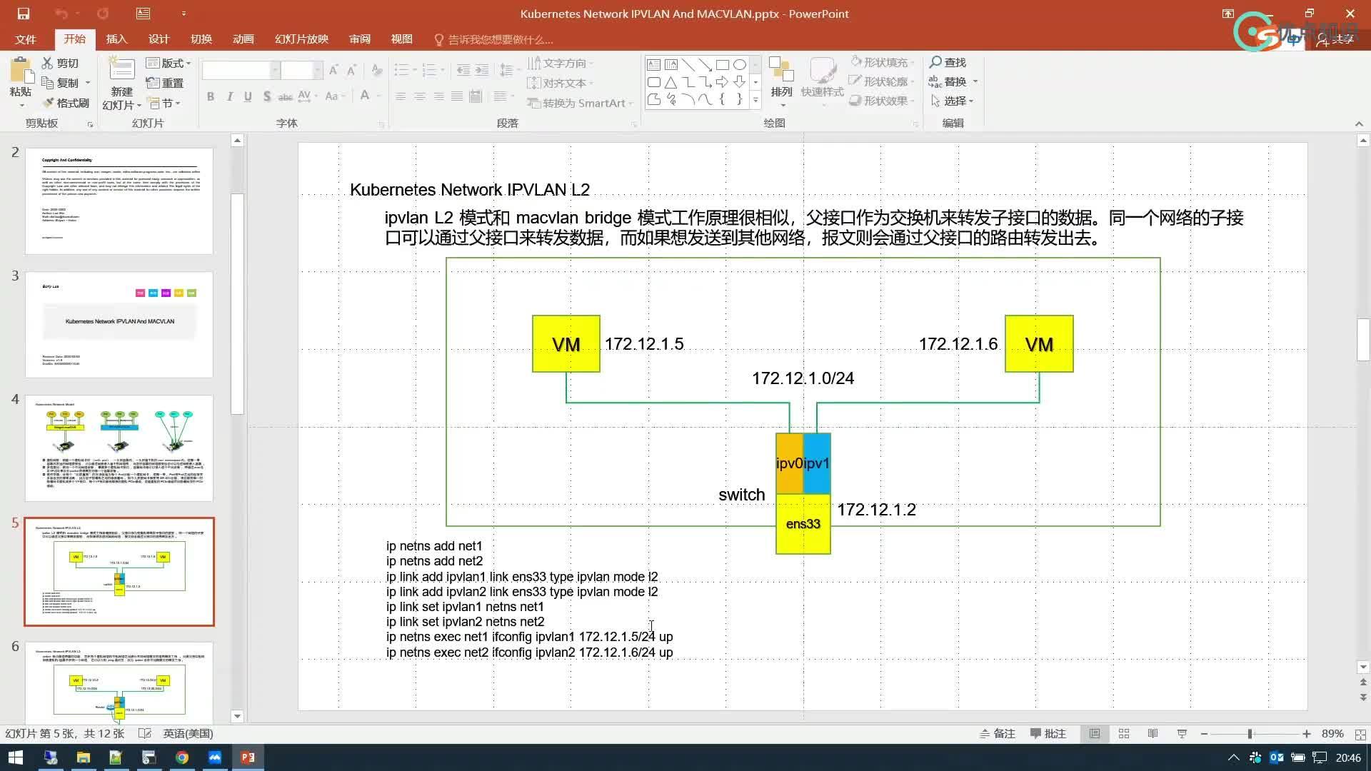Toggle italic formatting
Screen dimensions: 1371x771
pyautogui.click(x=228, y=96)
